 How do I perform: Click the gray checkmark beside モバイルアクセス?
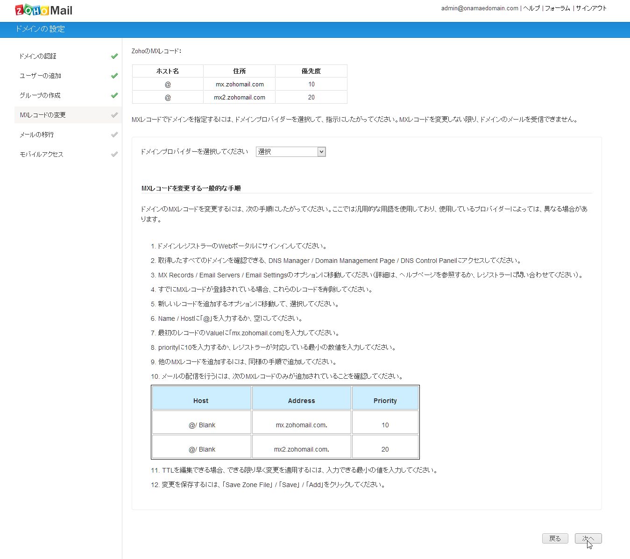pyautogui.click(x=114, y=154)
